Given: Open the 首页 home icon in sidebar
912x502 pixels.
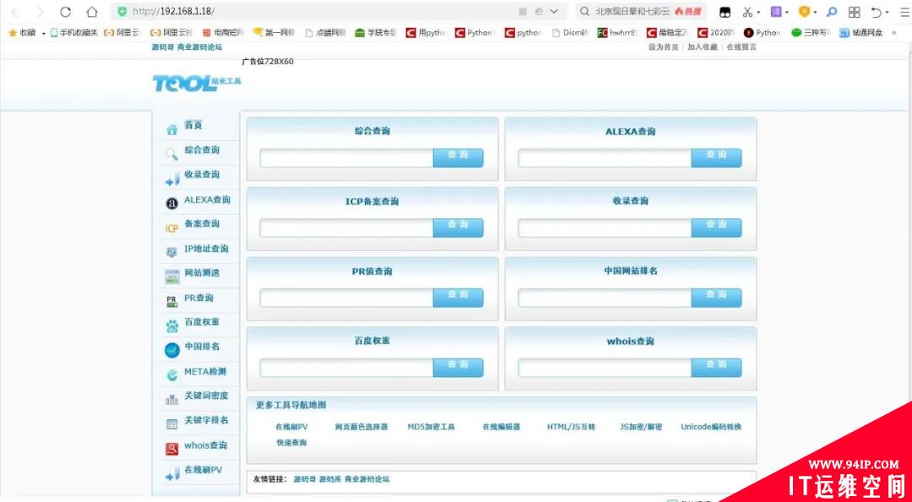Looking at the screenshot, I should (171, 129).
